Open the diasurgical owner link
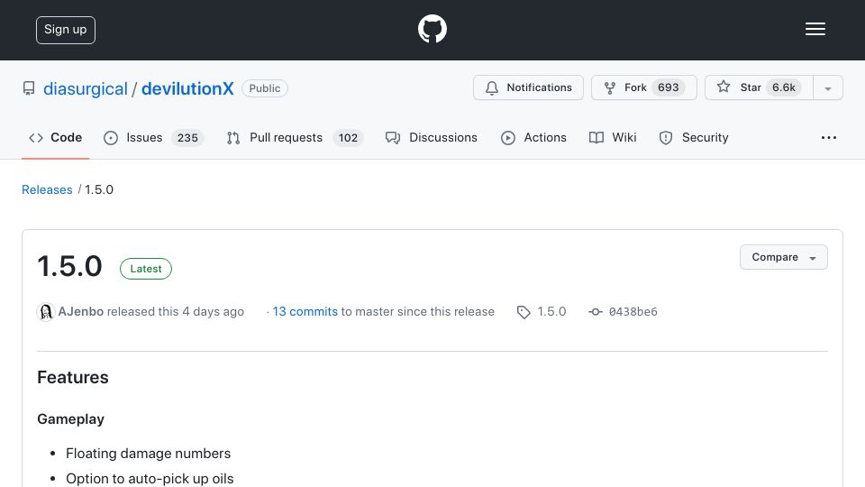The width and height of the screenshot is (865, 487). coord(86,88)
